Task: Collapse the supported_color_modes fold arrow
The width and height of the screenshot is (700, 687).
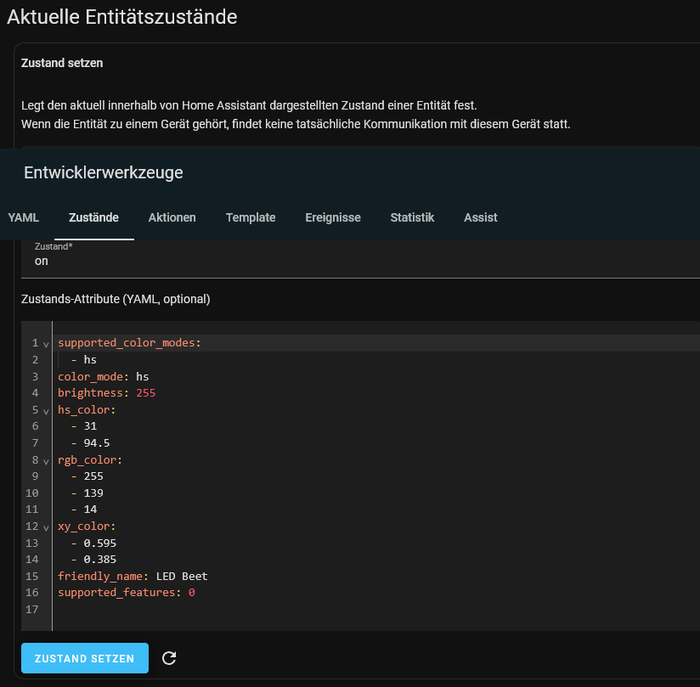Action: point(46,344)
